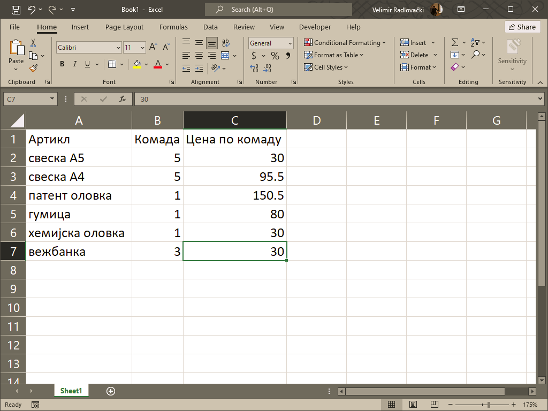Toggle bold formatting
Screen dimensions: 548x411
(62, 64)
